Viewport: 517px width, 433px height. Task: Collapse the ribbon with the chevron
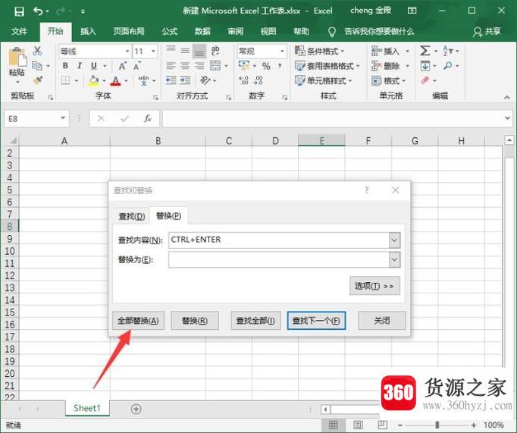pos(507,97)
